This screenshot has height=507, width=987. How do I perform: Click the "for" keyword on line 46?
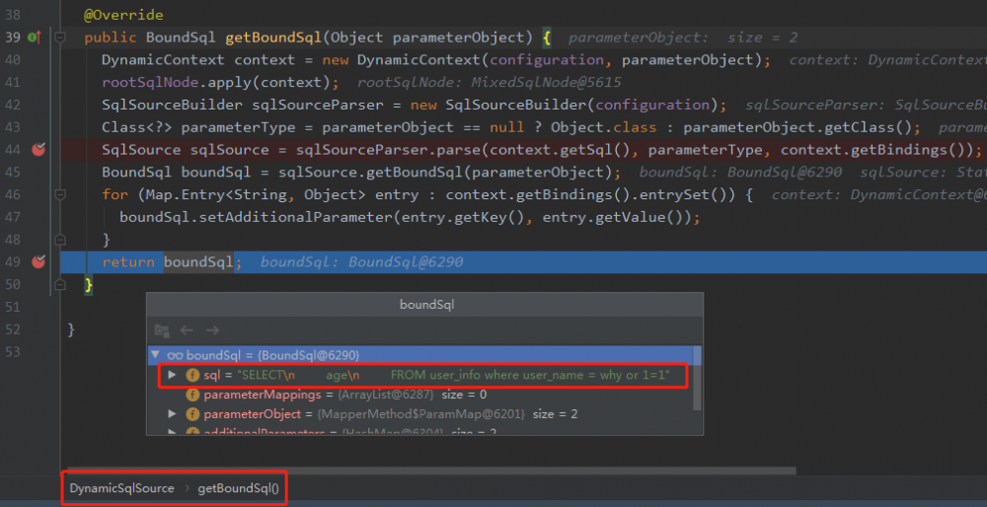(115, 195)
